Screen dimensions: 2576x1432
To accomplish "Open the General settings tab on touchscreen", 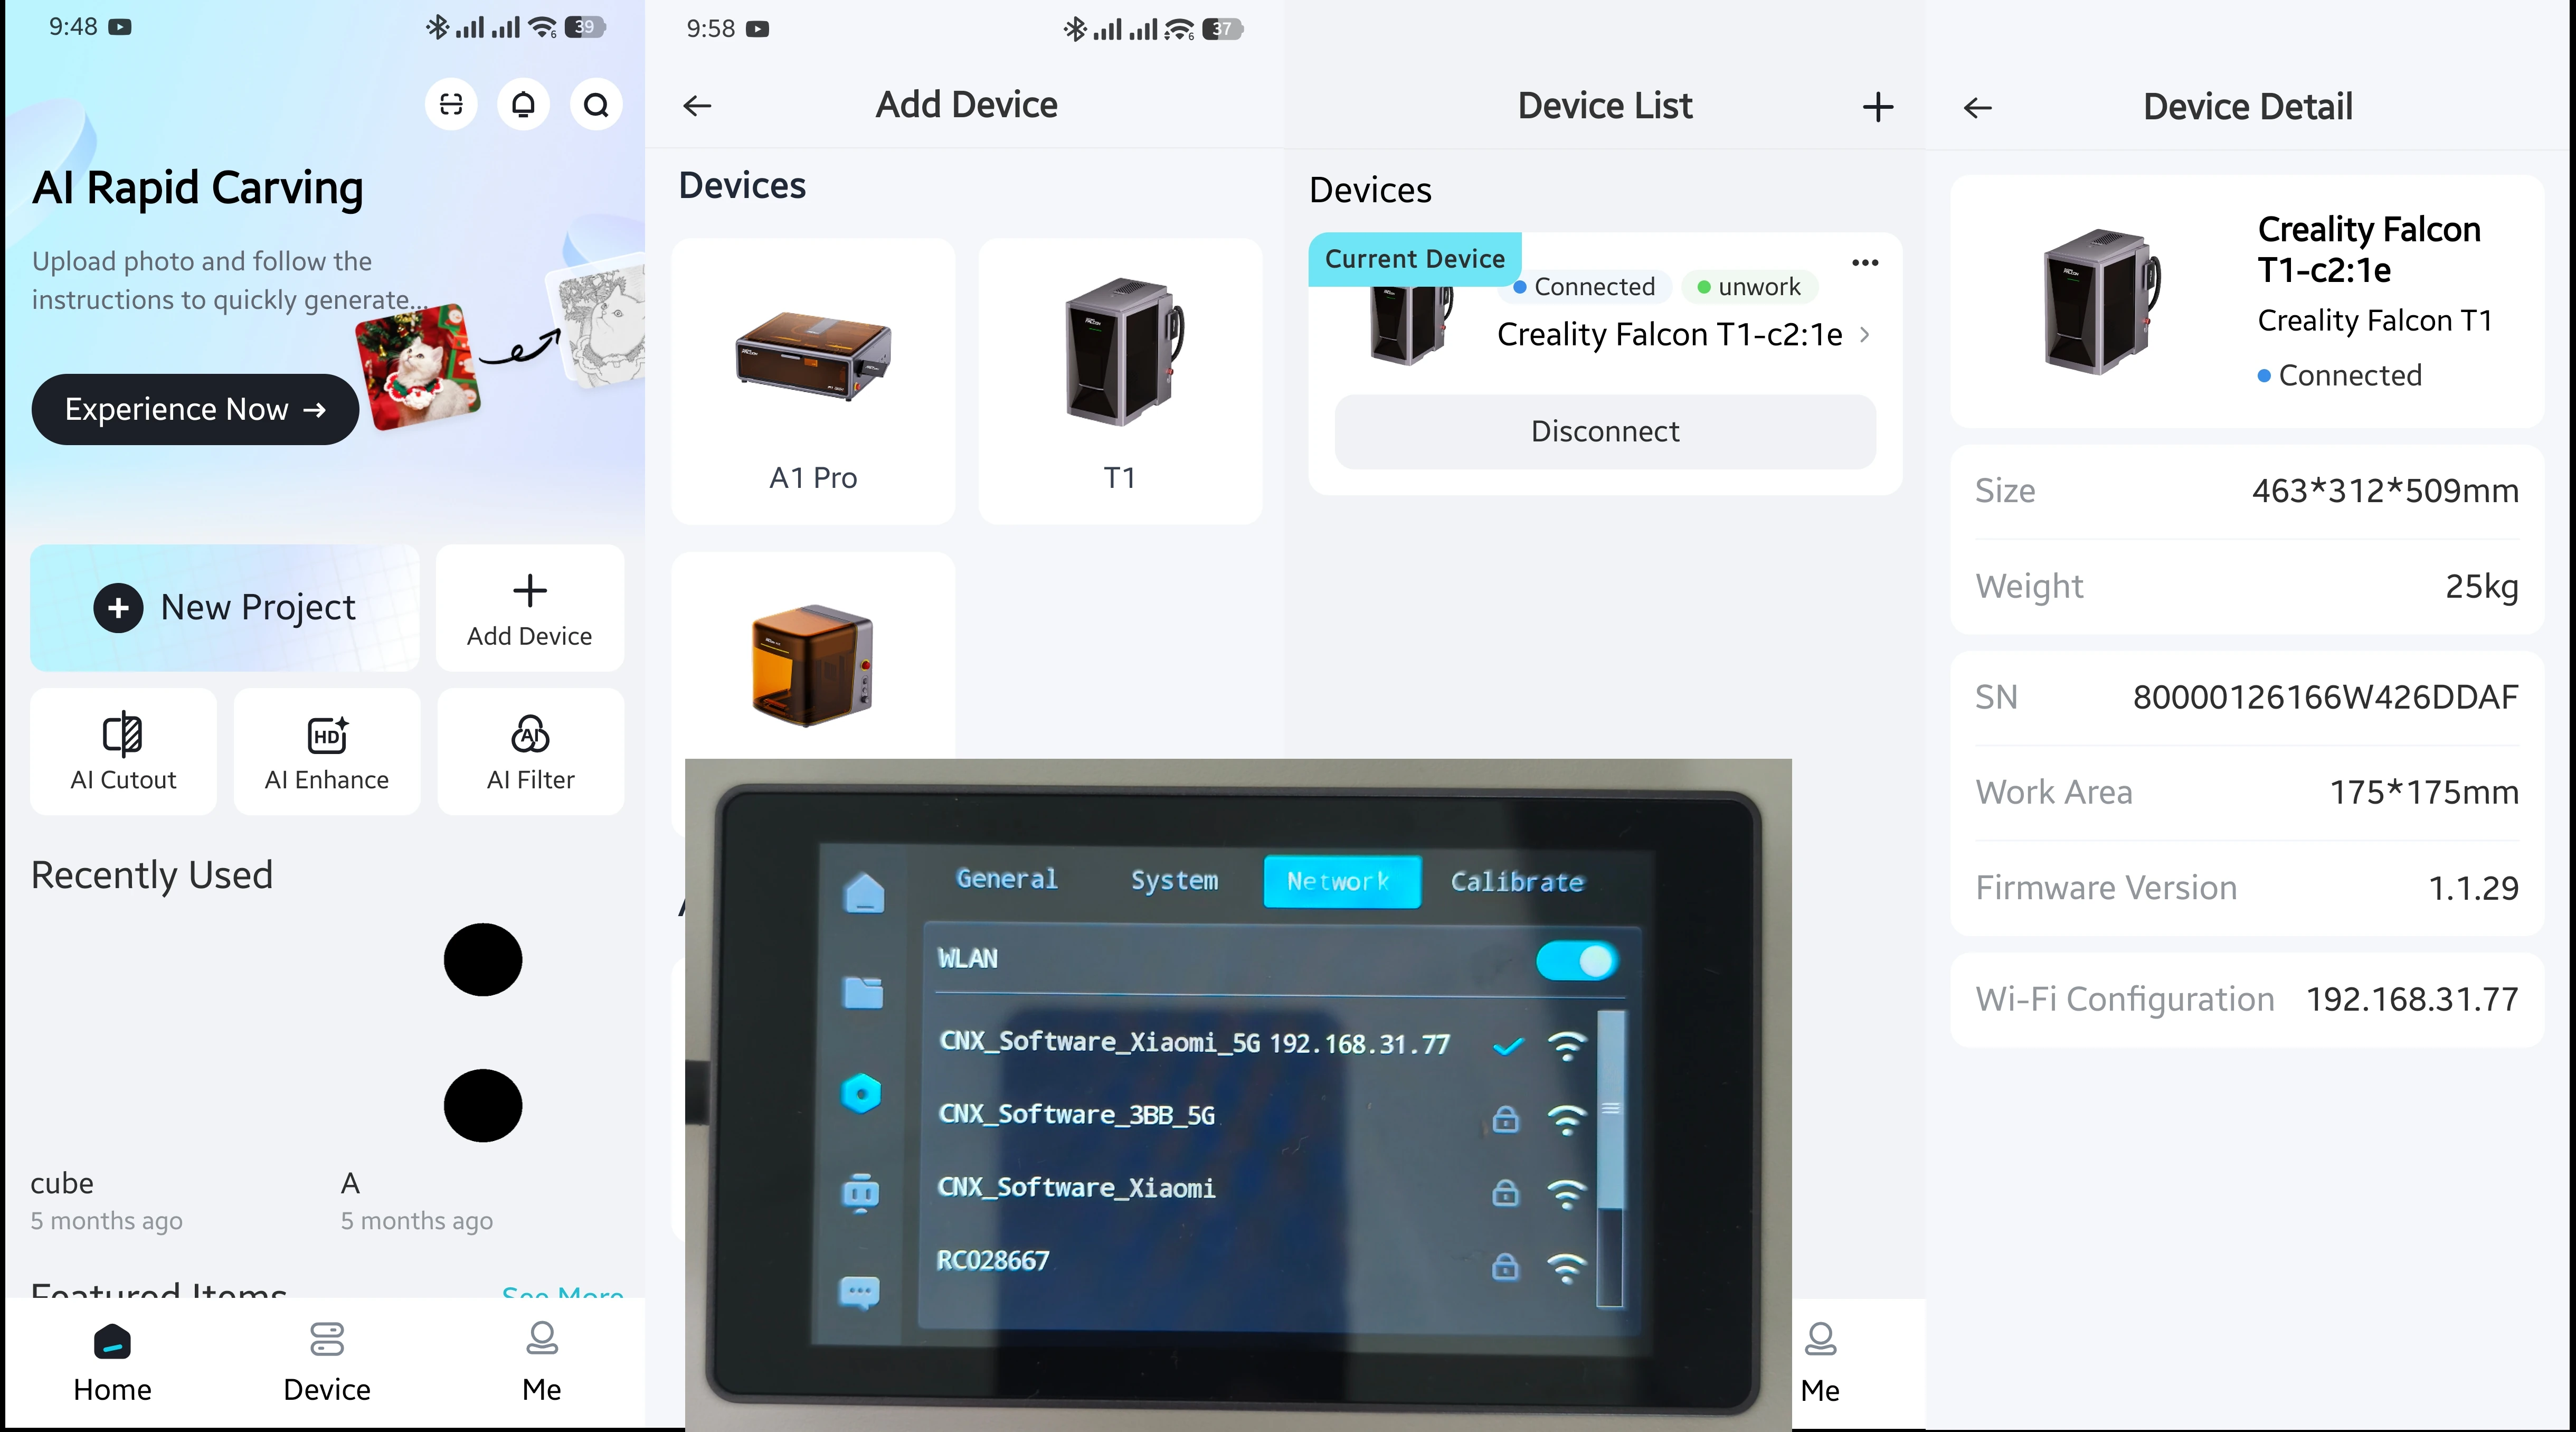I will [x=1006, y=879].
